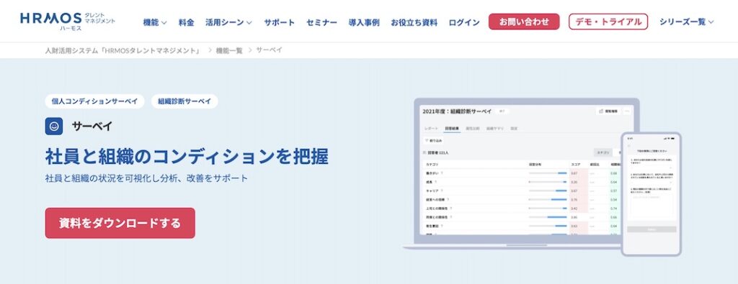Click the お問い合わせ button
This screenshot has height=284, width=738.
pyautogui.click(x=524, y=22)
